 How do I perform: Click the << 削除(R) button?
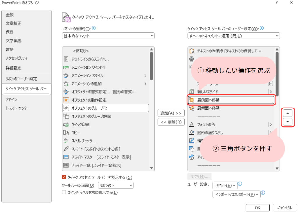click(x=171, y=122)
